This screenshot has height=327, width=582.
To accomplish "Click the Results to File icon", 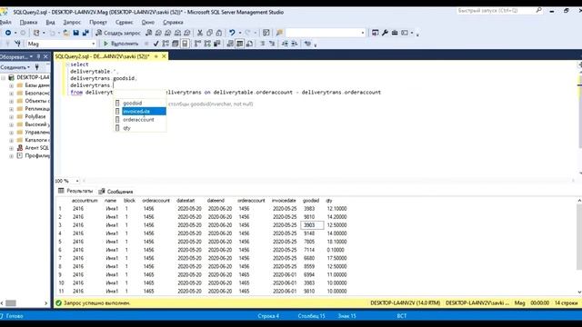I will [250, 44].
